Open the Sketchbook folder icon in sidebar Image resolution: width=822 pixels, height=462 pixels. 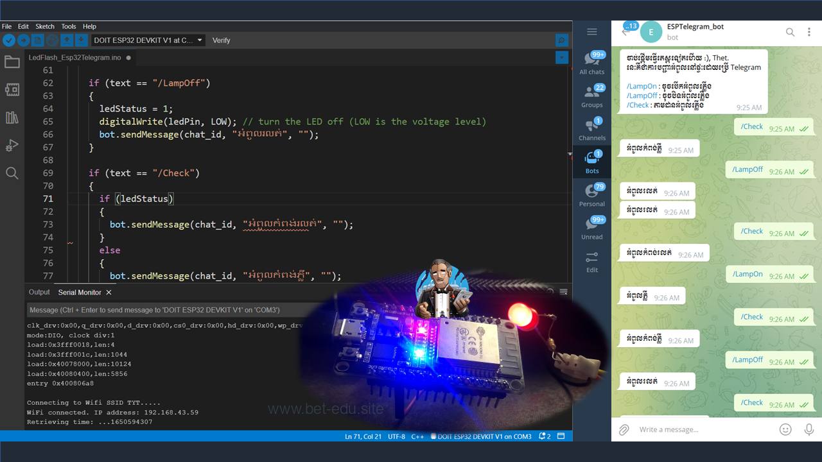coord(12,62)
